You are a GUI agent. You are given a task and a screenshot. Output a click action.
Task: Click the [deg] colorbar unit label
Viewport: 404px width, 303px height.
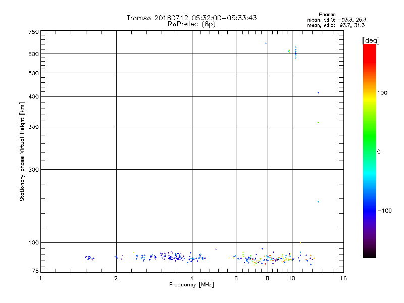click(x=371, y=40)
